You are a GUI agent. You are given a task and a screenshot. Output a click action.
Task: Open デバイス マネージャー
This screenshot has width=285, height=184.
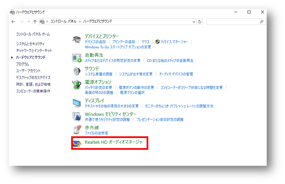[x=174, y=42]
